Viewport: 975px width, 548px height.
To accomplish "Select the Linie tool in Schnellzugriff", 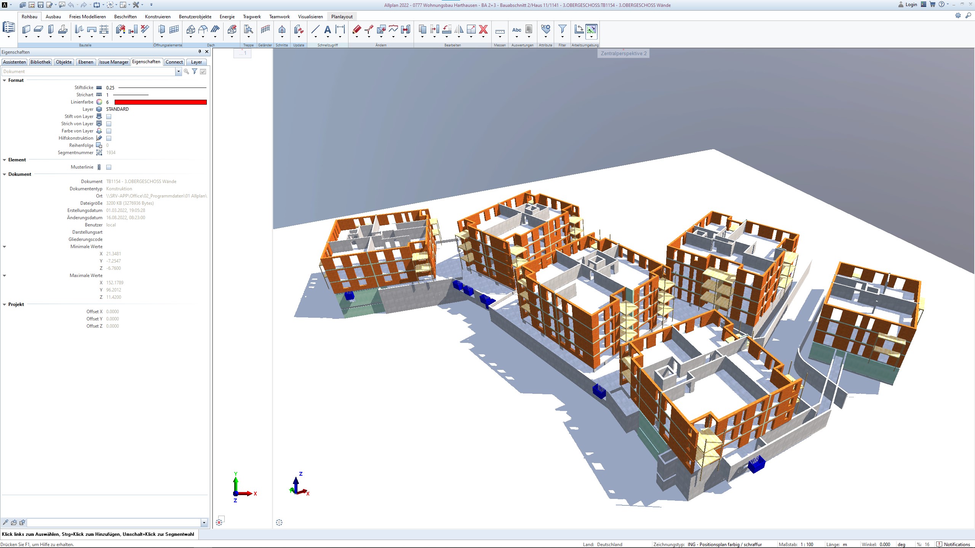I will tap(315, 30).
